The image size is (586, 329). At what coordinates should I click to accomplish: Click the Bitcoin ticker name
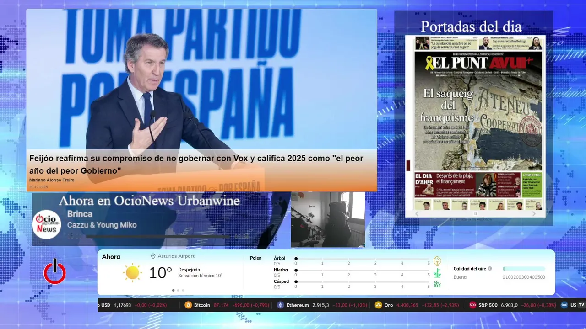(202, 305)
